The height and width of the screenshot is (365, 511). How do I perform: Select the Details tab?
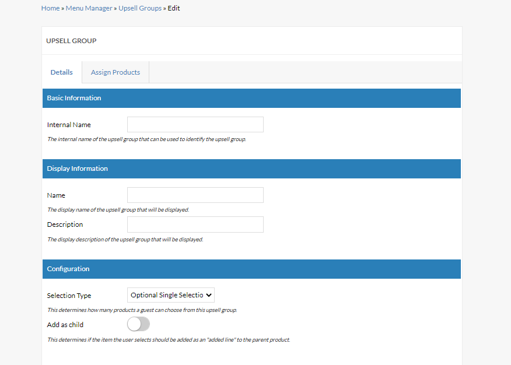61,72
